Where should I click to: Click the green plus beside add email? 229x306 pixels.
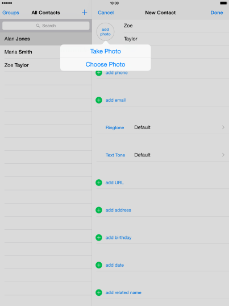tap(99, 100)
